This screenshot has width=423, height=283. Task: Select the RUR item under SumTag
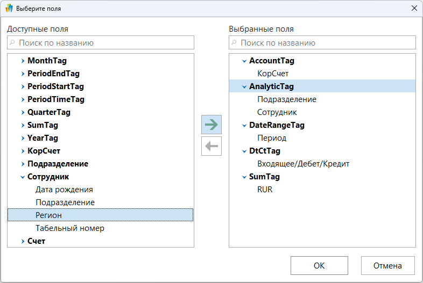tap(265, 190)
